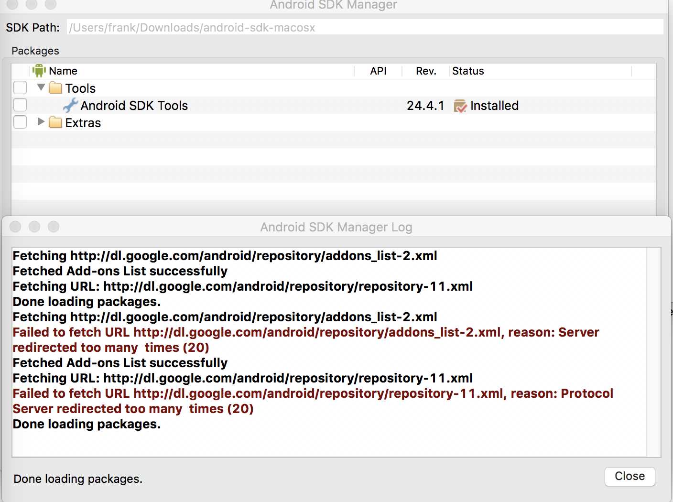The width and height of the screenshot is (673, 502).
Task: Click the log window red close dot
Action: click(x=15, y=227)
